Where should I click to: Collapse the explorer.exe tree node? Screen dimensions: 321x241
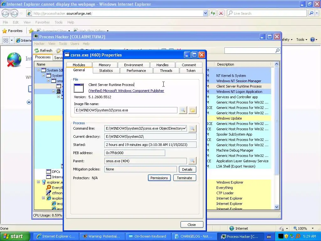click(x=39, y=182)
